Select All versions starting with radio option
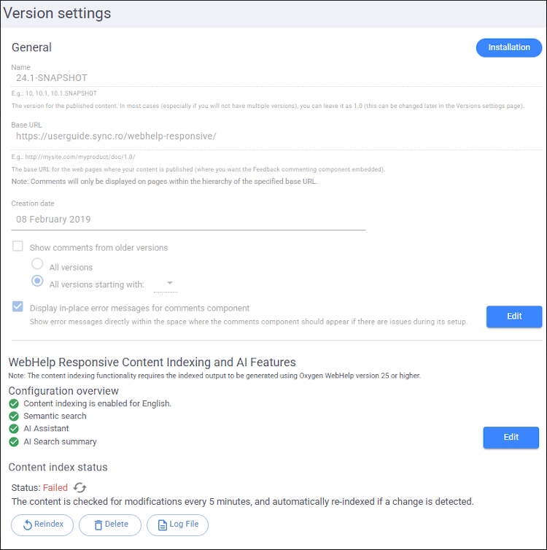Screen dimensions: 547x550 click(37, 282)
